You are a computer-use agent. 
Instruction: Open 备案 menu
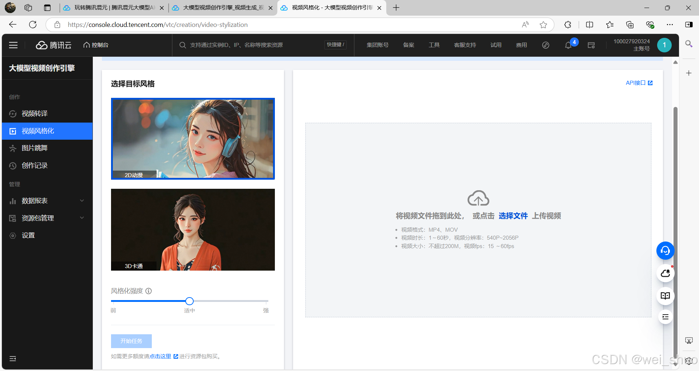[408, 45]
